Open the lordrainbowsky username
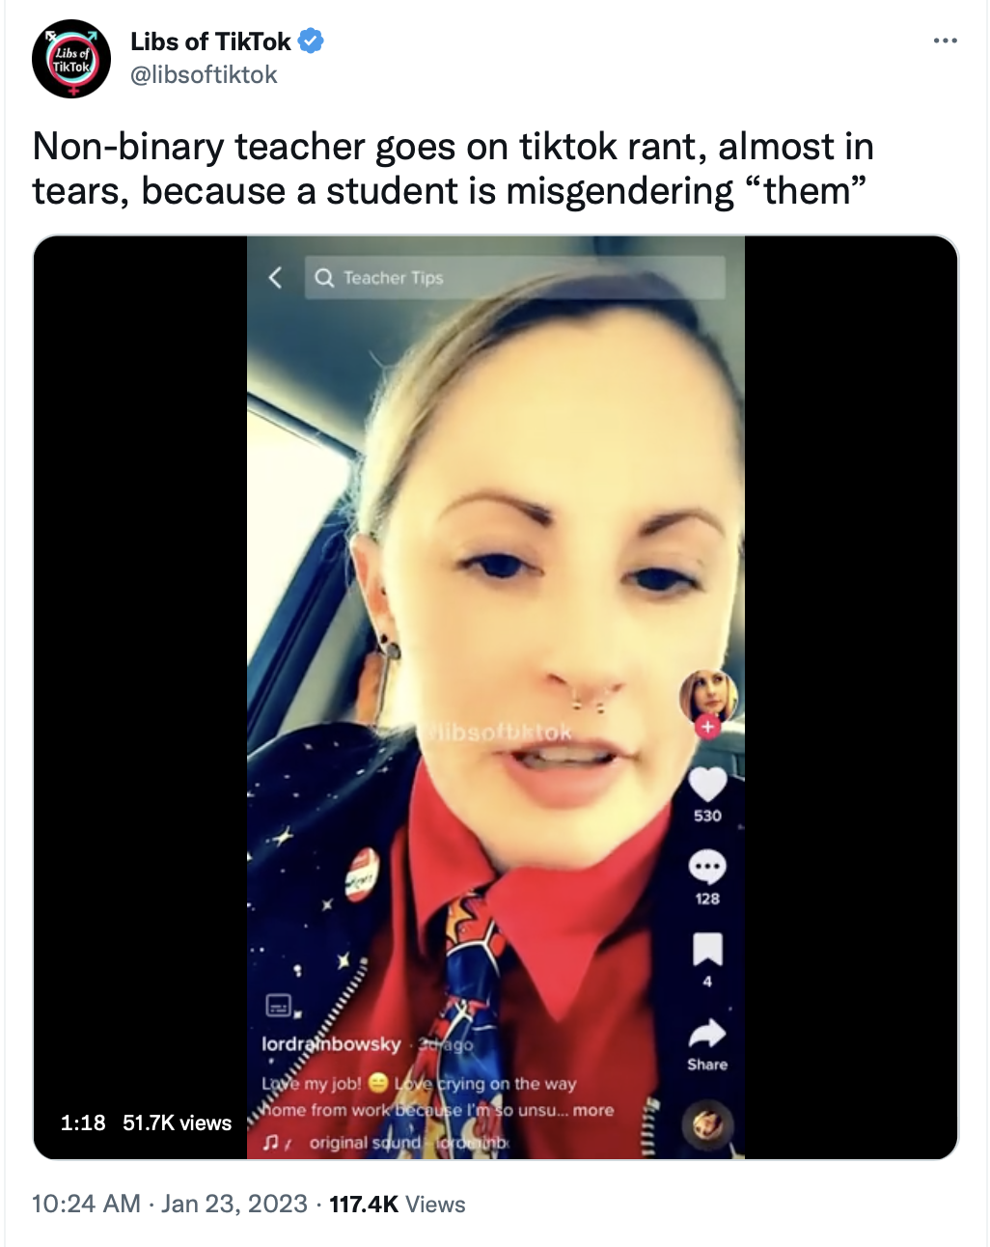 pos(331,1044)
